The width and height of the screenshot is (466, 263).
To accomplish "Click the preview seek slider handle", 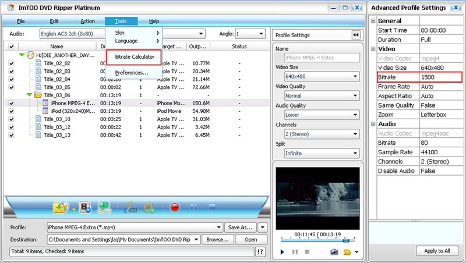I will coord(346,240).
